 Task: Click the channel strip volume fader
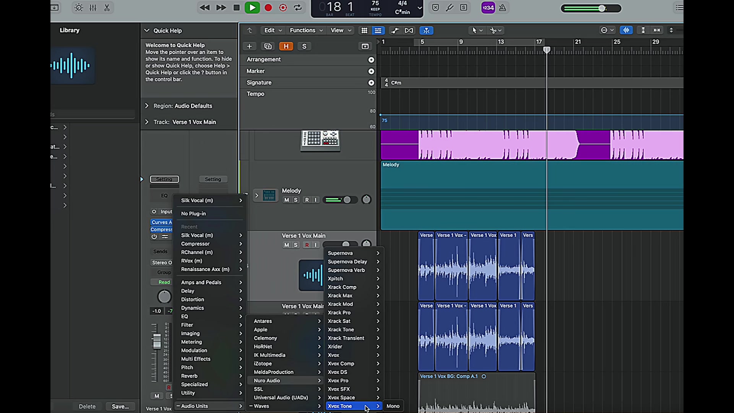157,341
